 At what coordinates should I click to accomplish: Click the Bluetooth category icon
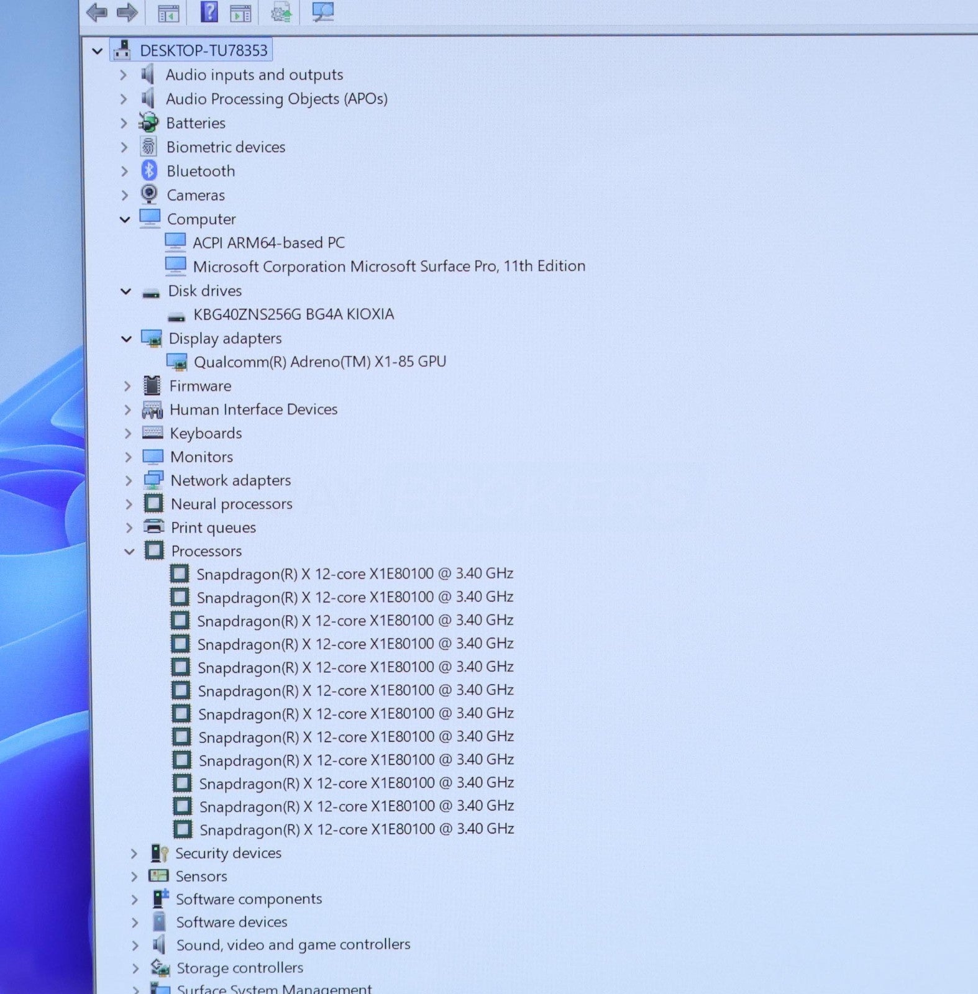(149, 171)
